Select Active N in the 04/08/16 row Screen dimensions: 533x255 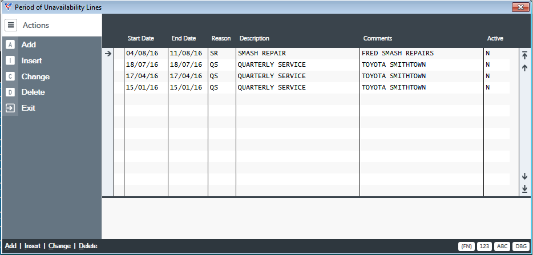pyautogui.click(x=488, y=53)
